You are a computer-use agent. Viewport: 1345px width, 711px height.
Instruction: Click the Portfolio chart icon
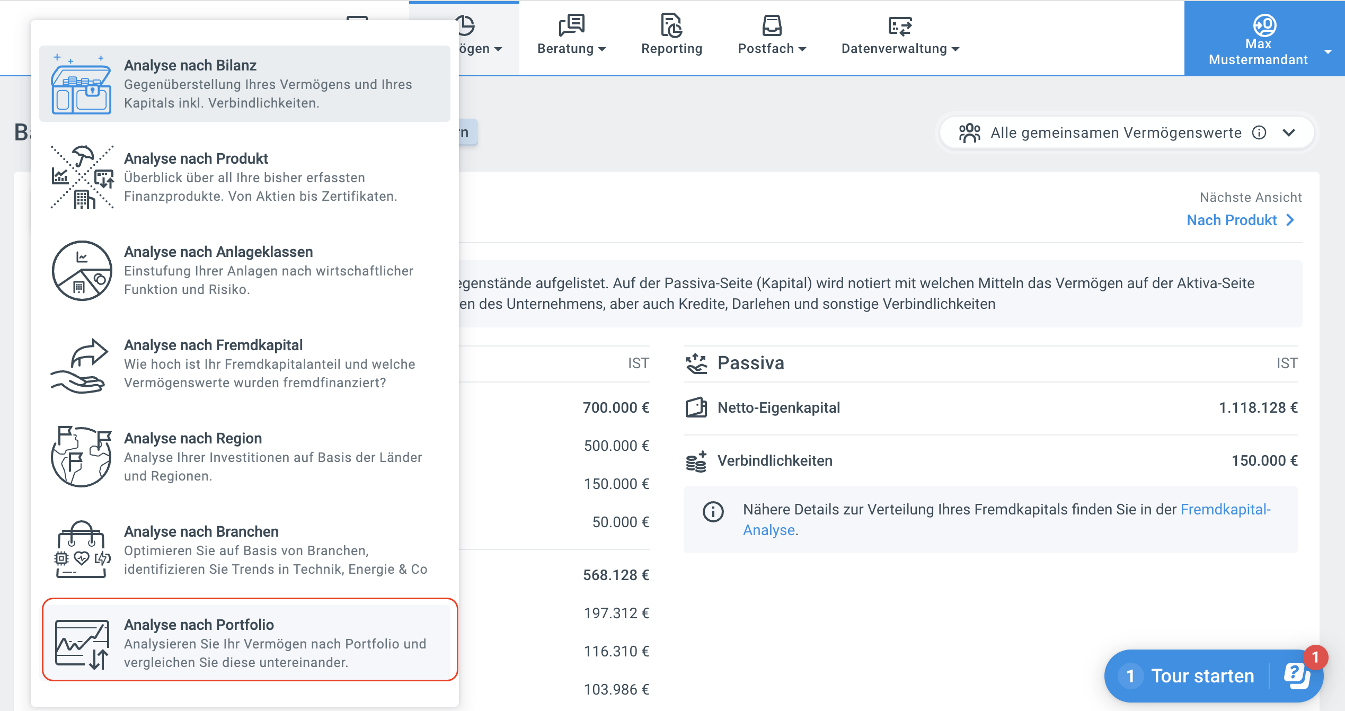click(x=82, y=644)
